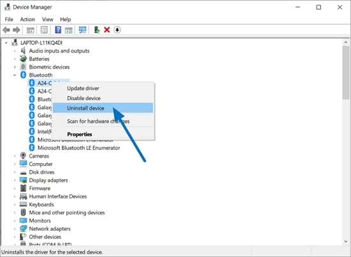
Task: Click the Batteries category icon
Action: tap(23, 59)
